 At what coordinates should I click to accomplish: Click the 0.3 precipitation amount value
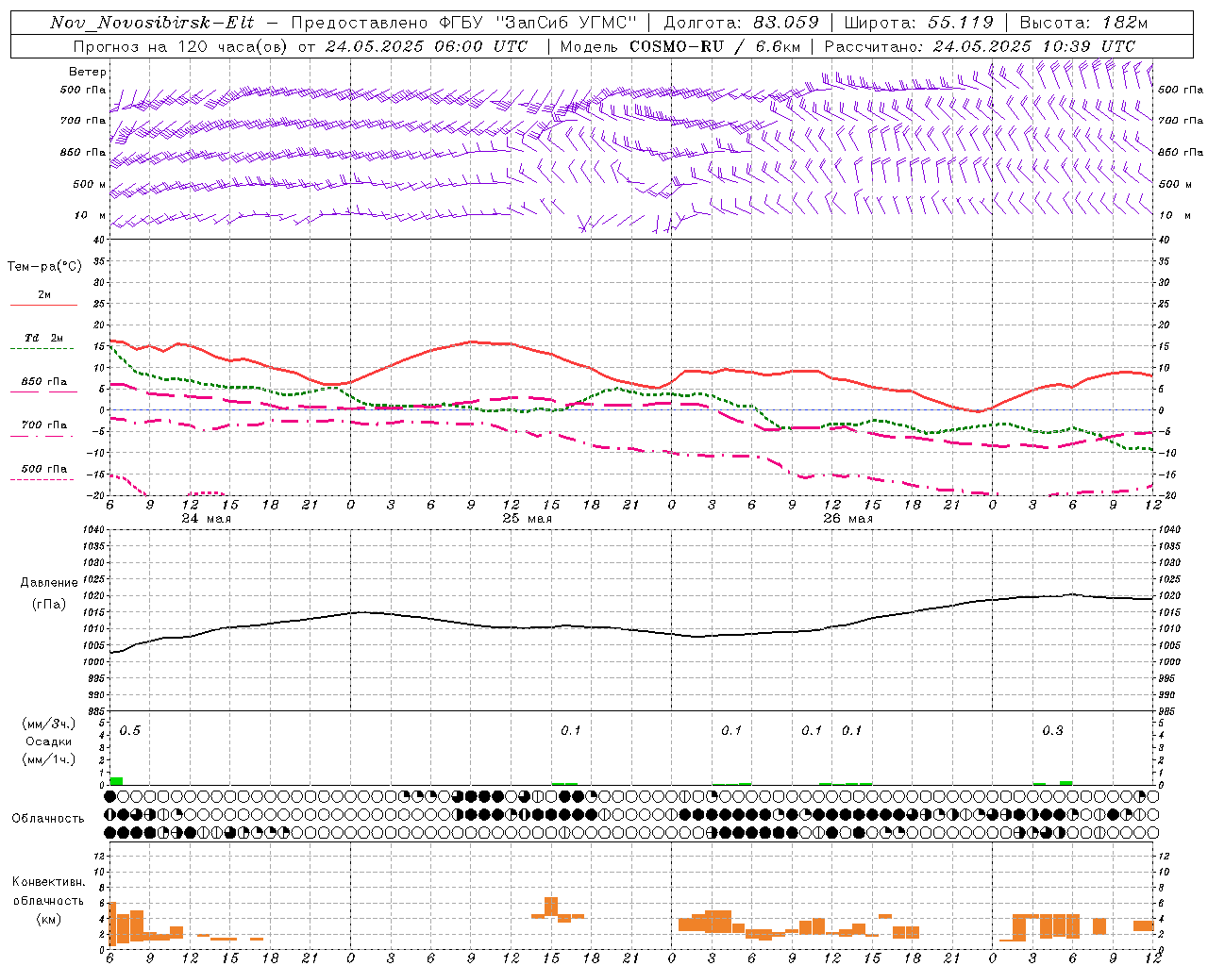tap(1052, 731)
